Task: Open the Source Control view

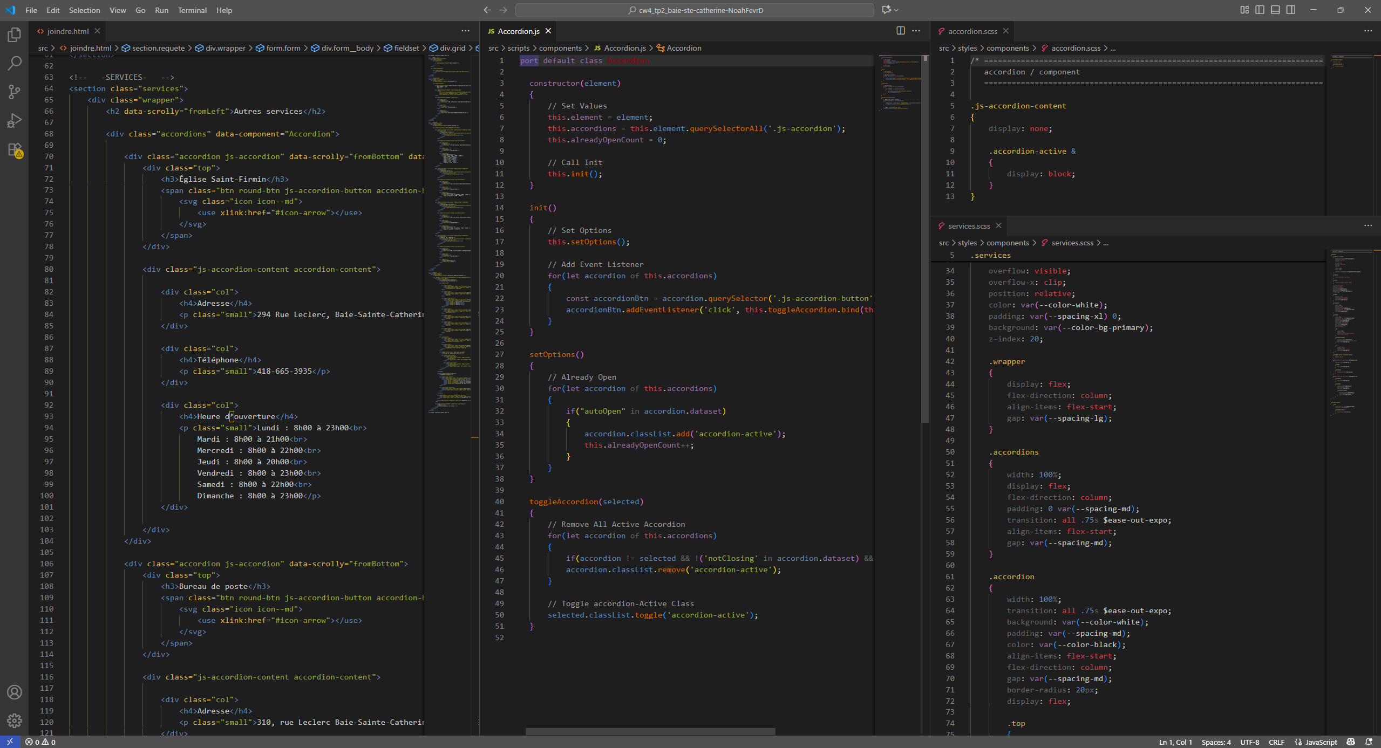Action: coord(15,92)
